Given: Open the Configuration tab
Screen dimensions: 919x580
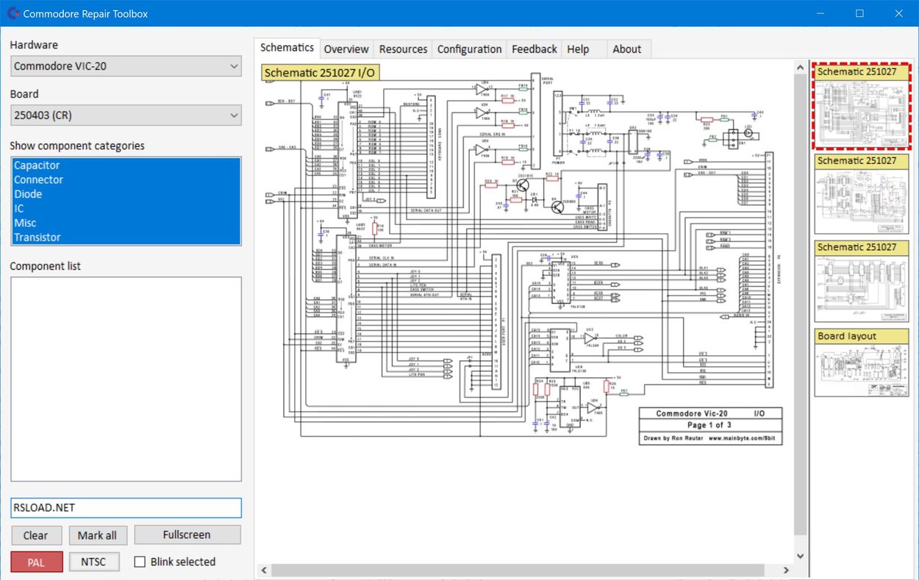Looking at the screenshot, I should click(x=469, y=49).
